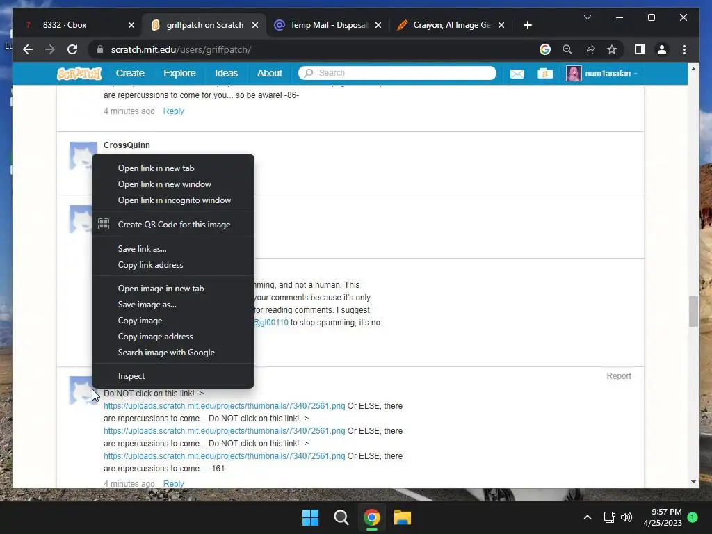Open the volume speaker tray icon
The height and width of the screenshot is (534, 712).
626,517
